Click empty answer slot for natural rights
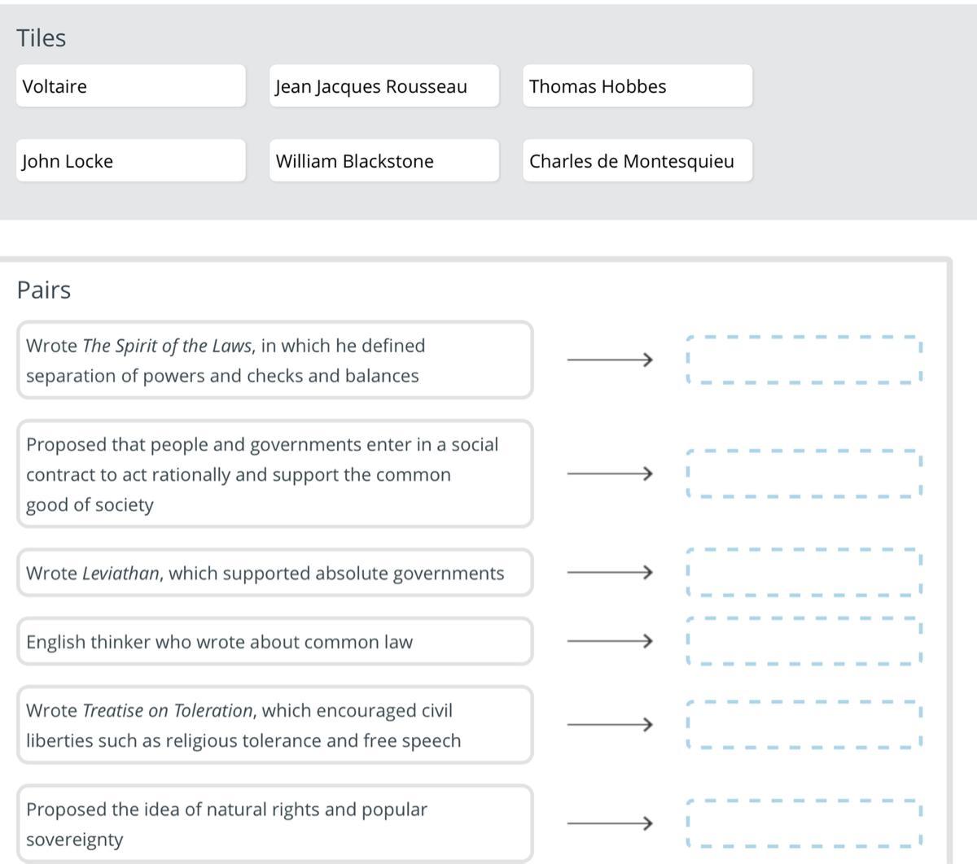This screenshot has height=864, width=977. [x=804, y=823]
